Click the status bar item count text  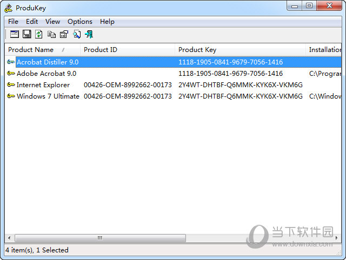point(37,250)
